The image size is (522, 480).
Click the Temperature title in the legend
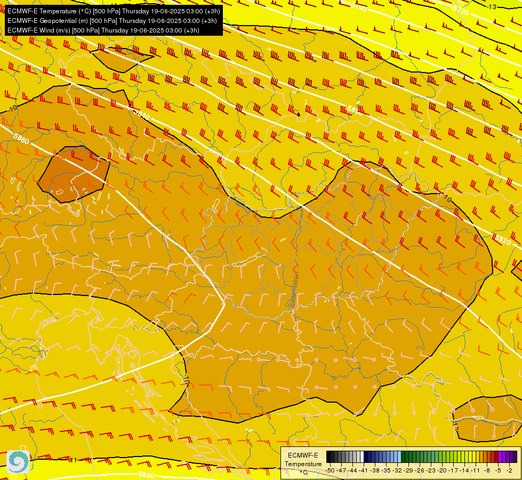click(x=303, y=463)
